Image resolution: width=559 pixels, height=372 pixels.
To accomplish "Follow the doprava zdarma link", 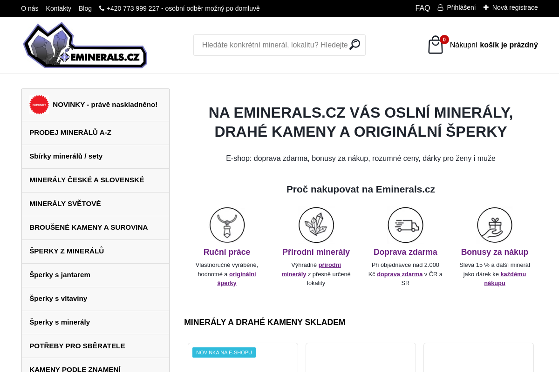I will (400, 274).
